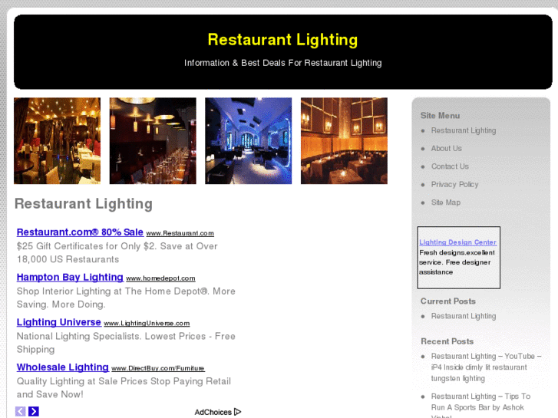Visit the www.LightingUniverse.com URL link
This screenshot has width=558, height=418.
point(147,324)
